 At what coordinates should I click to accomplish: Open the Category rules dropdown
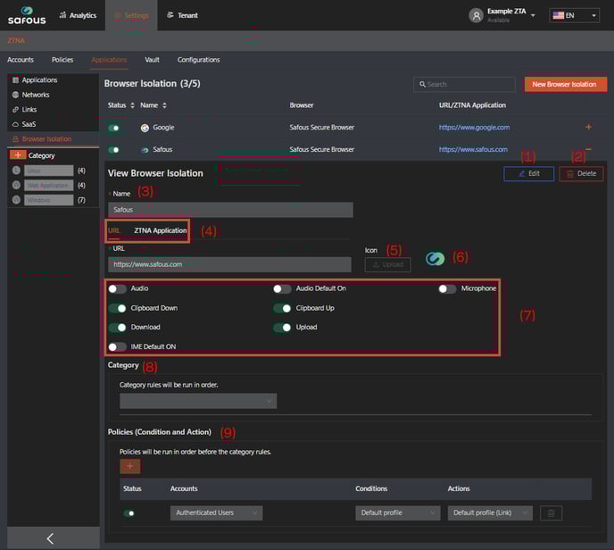point(198,401)
